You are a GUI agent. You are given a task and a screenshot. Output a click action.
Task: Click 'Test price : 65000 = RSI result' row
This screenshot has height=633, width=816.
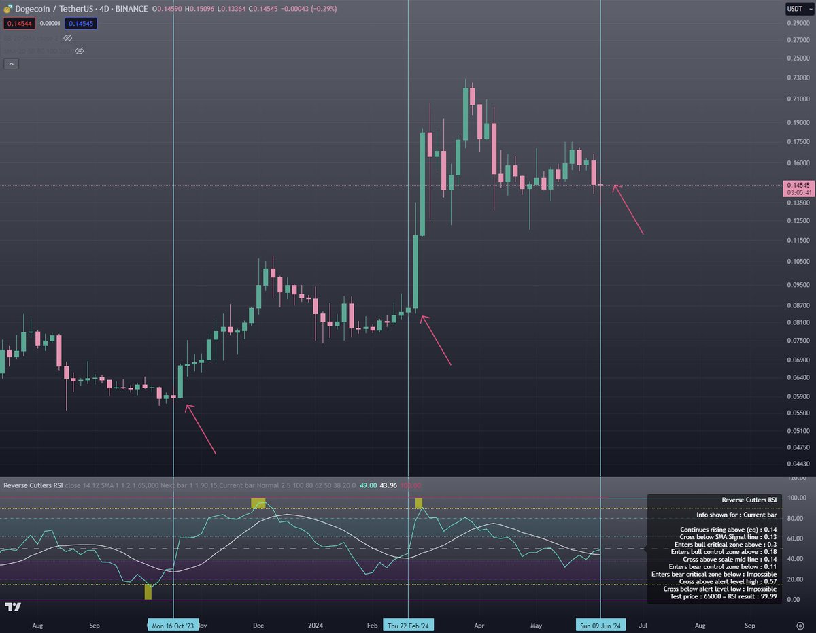[724, 596]
